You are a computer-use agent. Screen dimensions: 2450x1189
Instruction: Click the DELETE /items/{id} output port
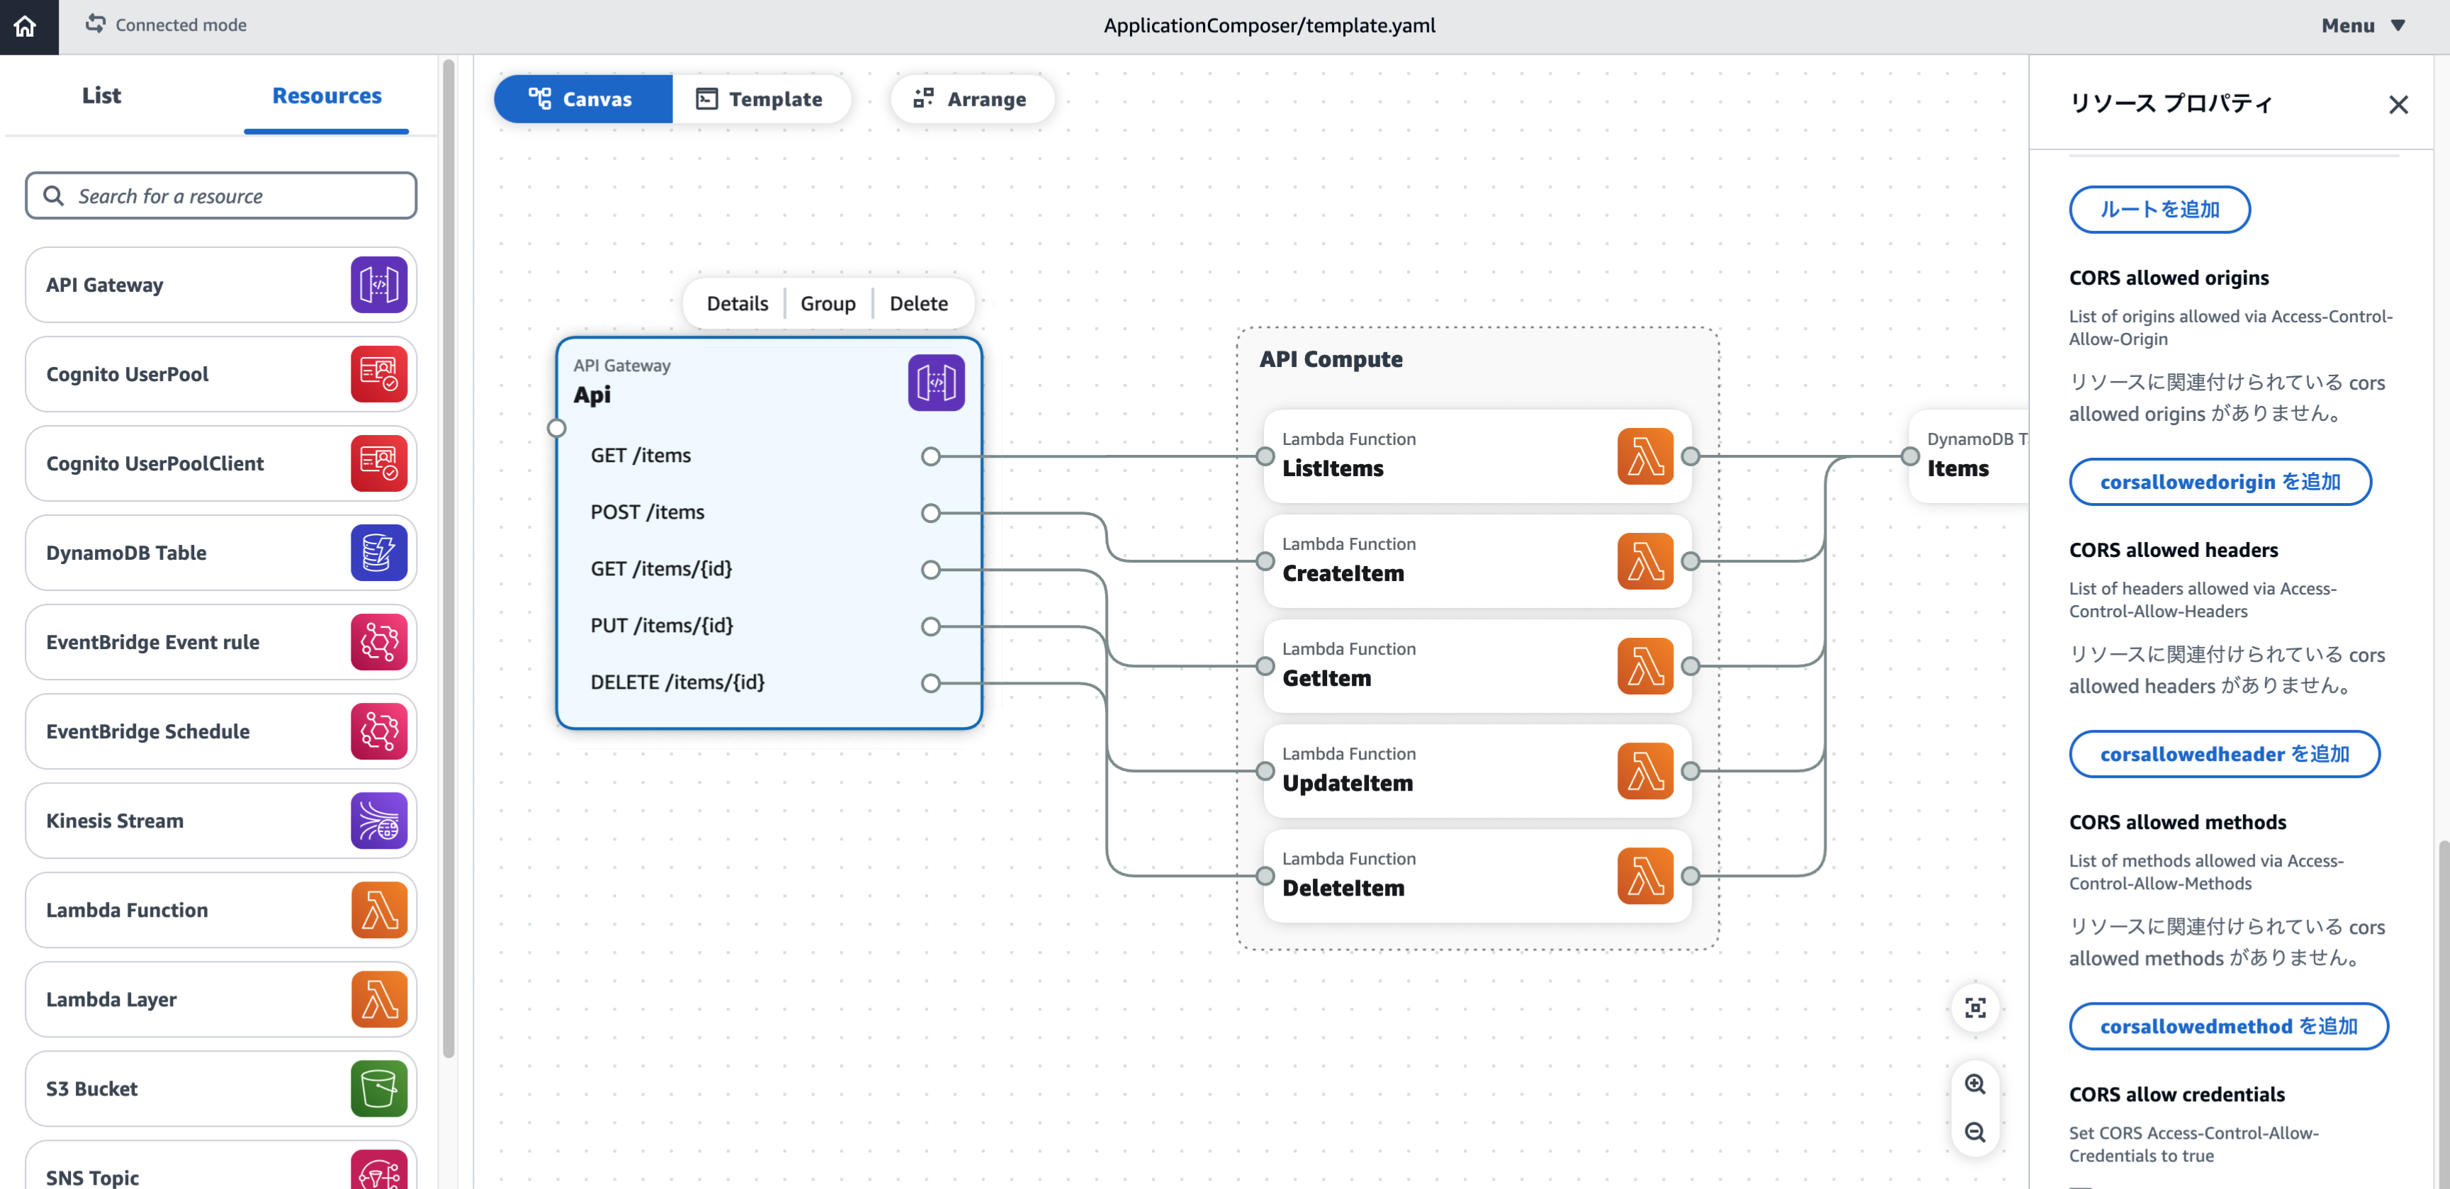click(930, 683)
